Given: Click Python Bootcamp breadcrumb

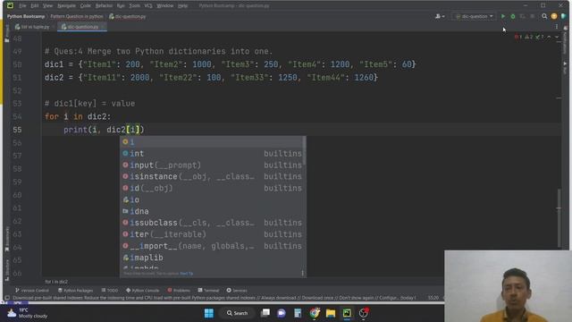Looking at the screenshot, I should coord(26,16).
